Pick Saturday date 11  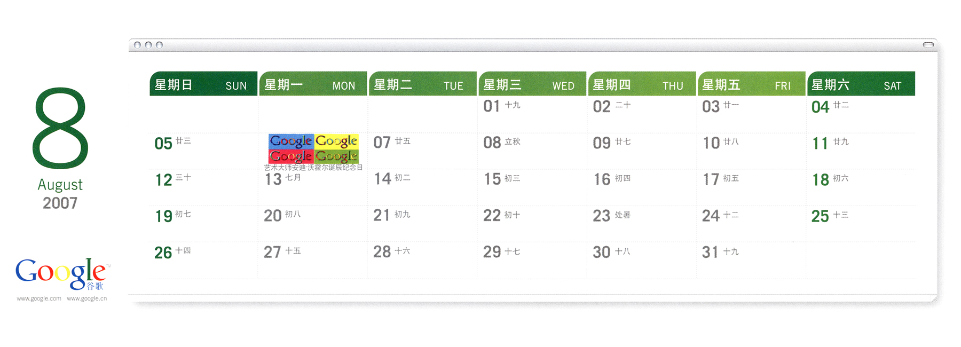click(821, 143)
